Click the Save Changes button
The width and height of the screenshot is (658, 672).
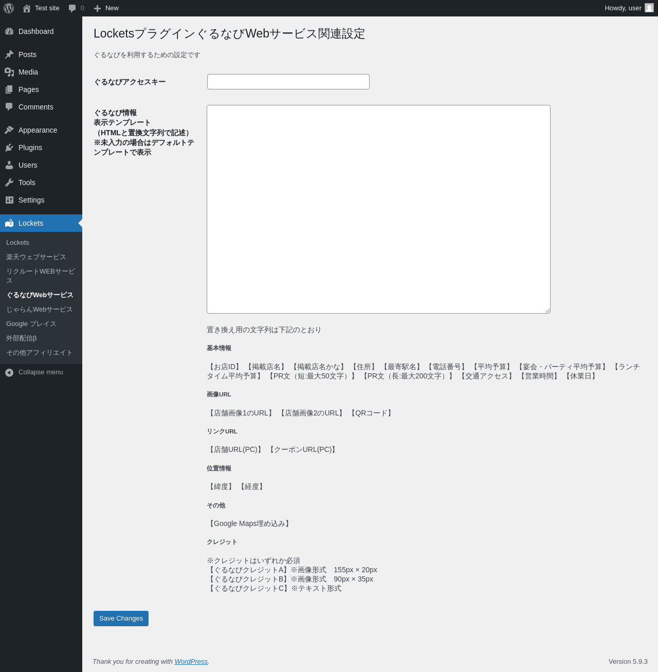(x=121, y=619)
